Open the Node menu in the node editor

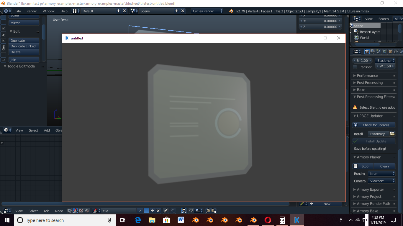59,211
